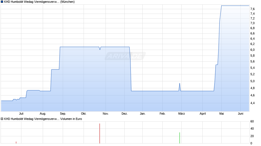Click the 60 volume axis label
Viewport: 261px width, 146px height.
[x=252, y=121]
